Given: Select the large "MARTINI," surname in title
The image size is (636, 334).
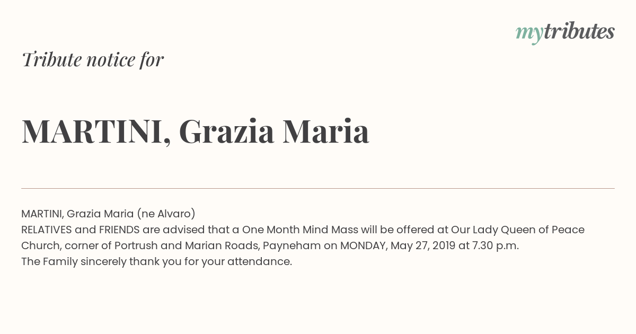Looking at the screenshot, I should click(x=96, y=131).
